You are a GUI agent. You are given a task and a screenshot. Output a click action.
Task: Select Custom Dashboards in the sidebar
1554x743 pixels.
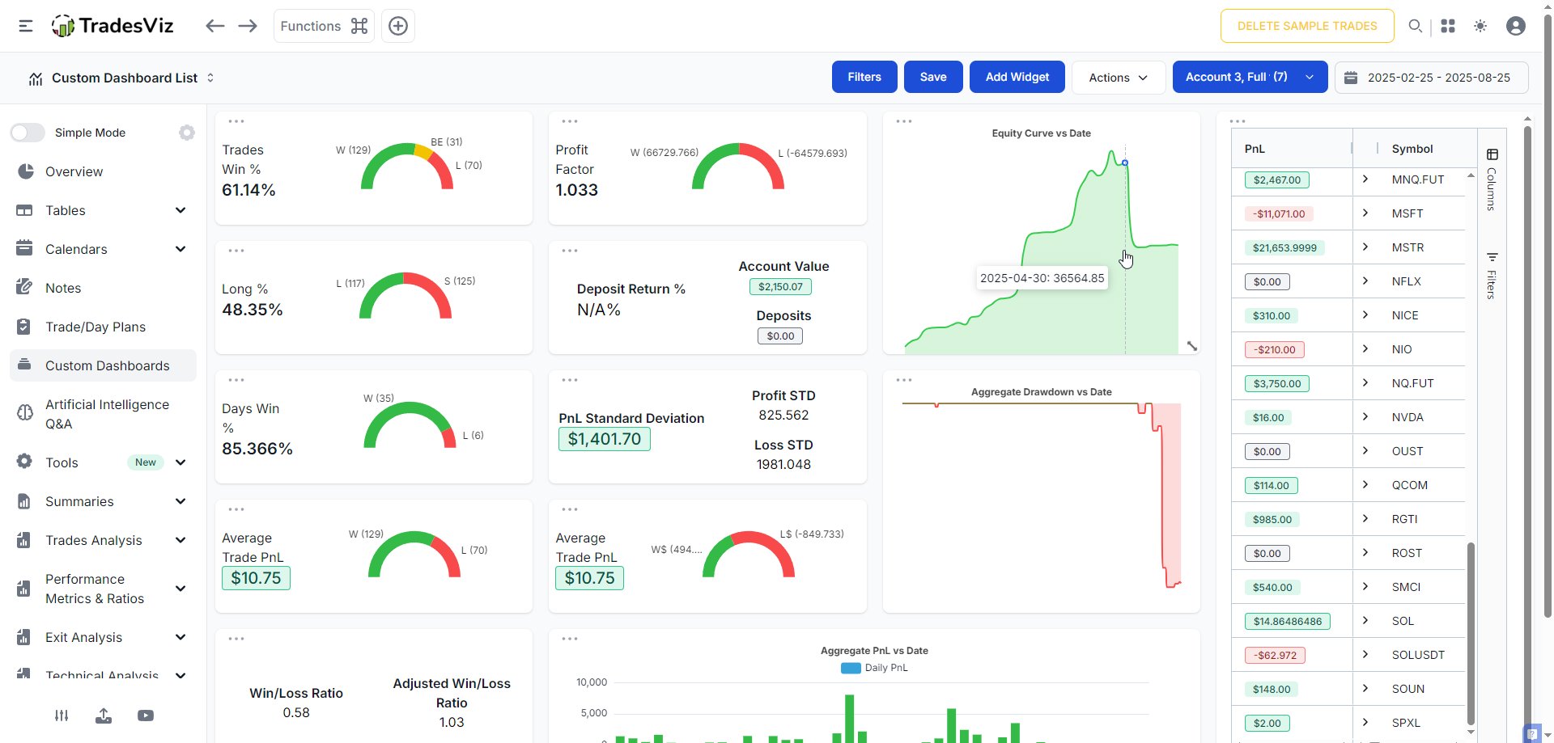click(x=103, y=365)
